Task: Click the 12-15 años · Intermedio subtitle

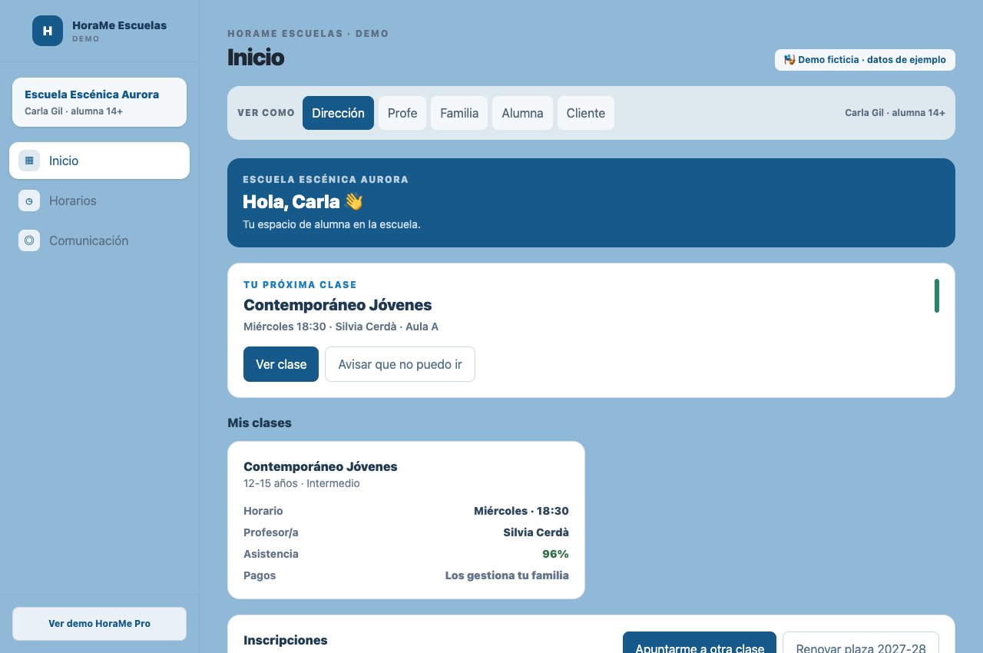Action: click(302, 483)
